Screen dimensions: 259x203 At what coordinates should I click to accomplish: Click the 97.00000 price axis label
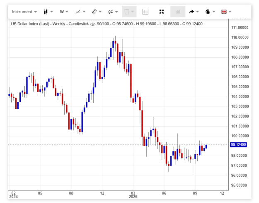[x=239, y=166]
